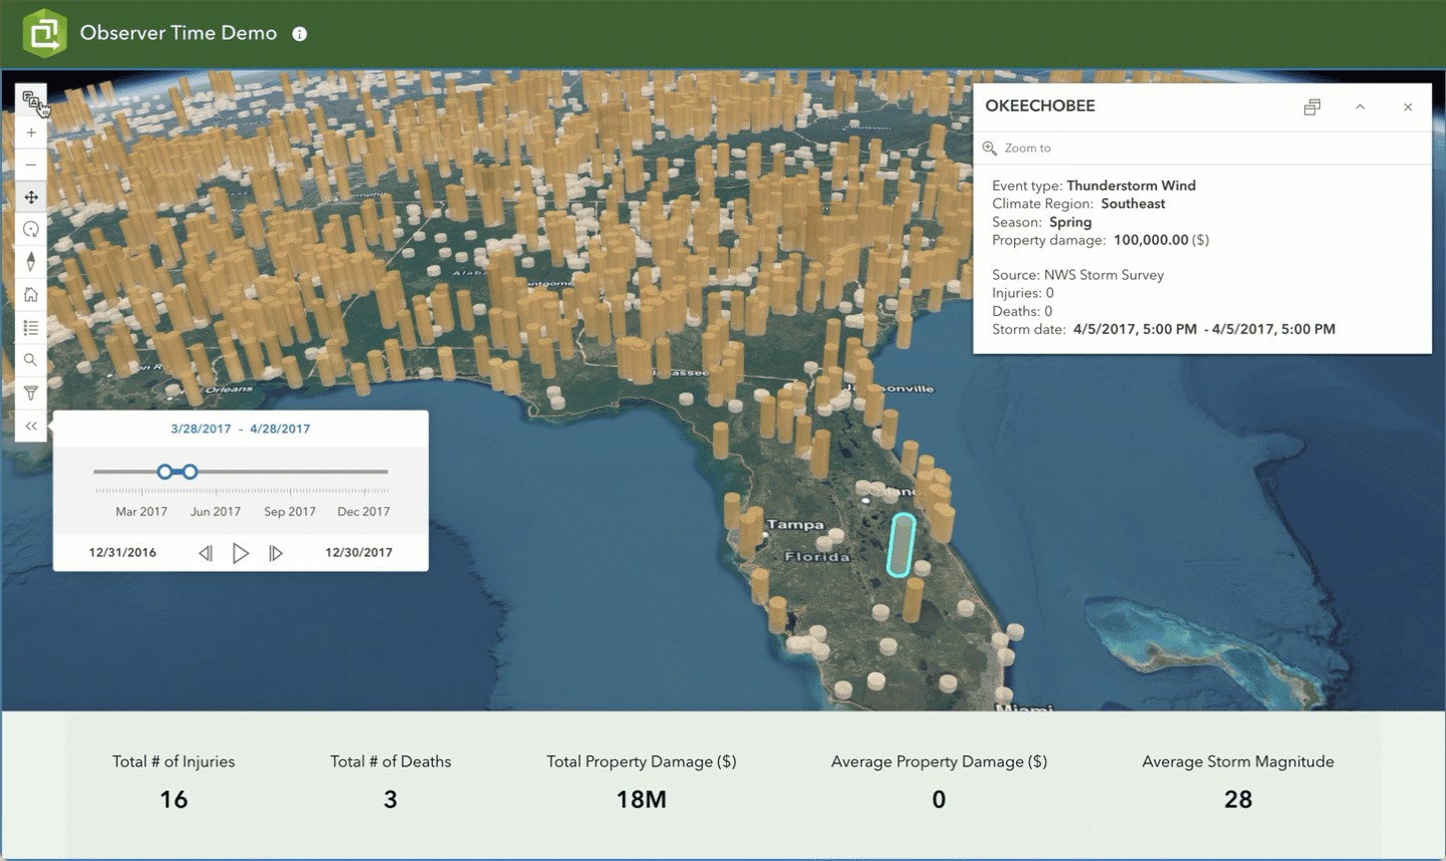Click Zoom to in the popup
Image resolution: width=1446 pixels, height=861 pixels.
point(1017,147)
